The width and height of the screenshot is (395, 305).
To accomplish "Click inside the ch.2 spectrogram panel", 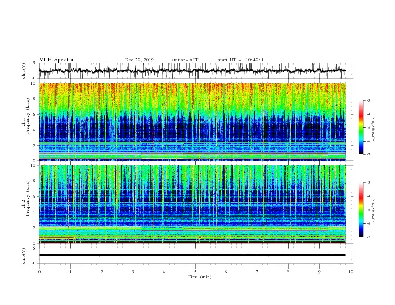I will coord(192,204).
